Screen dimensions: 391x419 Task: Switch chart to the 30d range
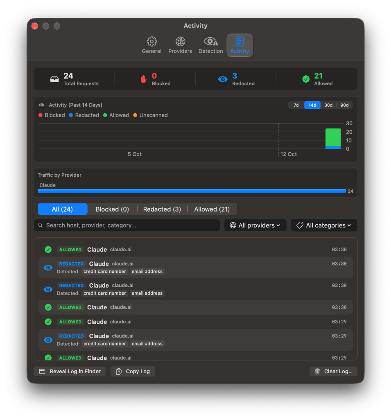pyautogui.click(x=328, y=105)
